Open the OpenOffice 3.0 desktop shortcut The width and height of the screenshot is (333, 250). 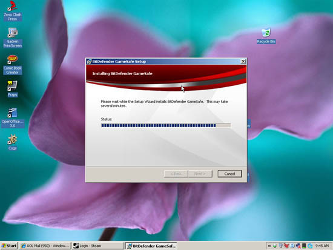pos(13,118)
